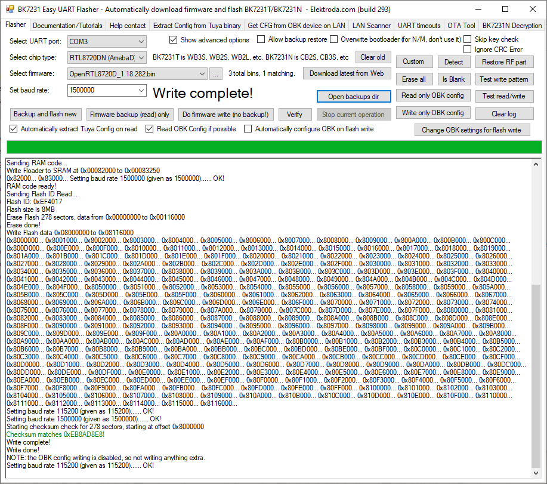The height and width of the screenshot is (484, 547).
Task: Click the application icon in the title bar
Action: pyautogui.click(x=10, y=10)
